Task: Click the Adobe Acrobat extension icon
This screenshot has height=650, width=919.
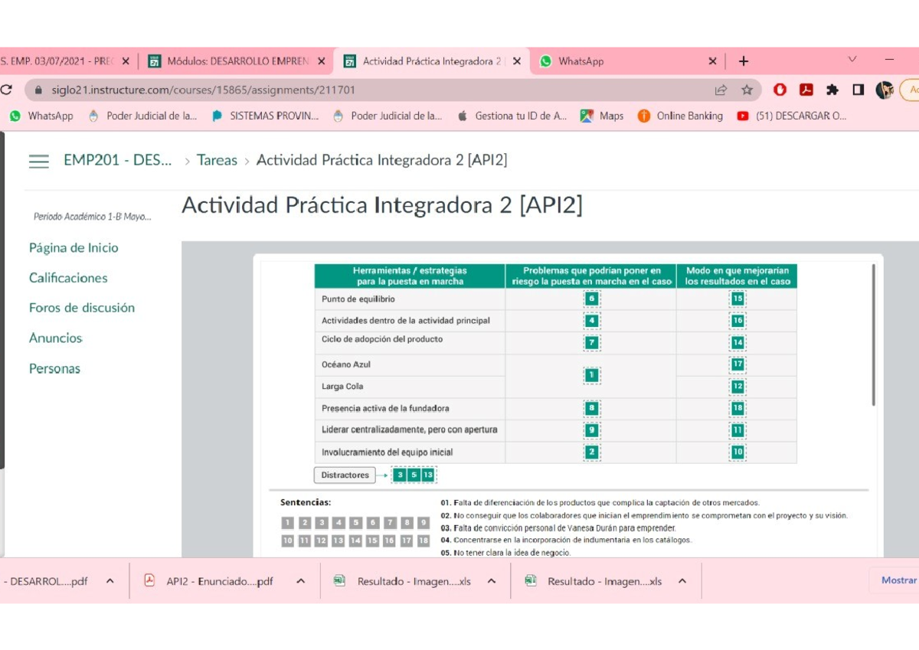Action: tap(806, 90)
